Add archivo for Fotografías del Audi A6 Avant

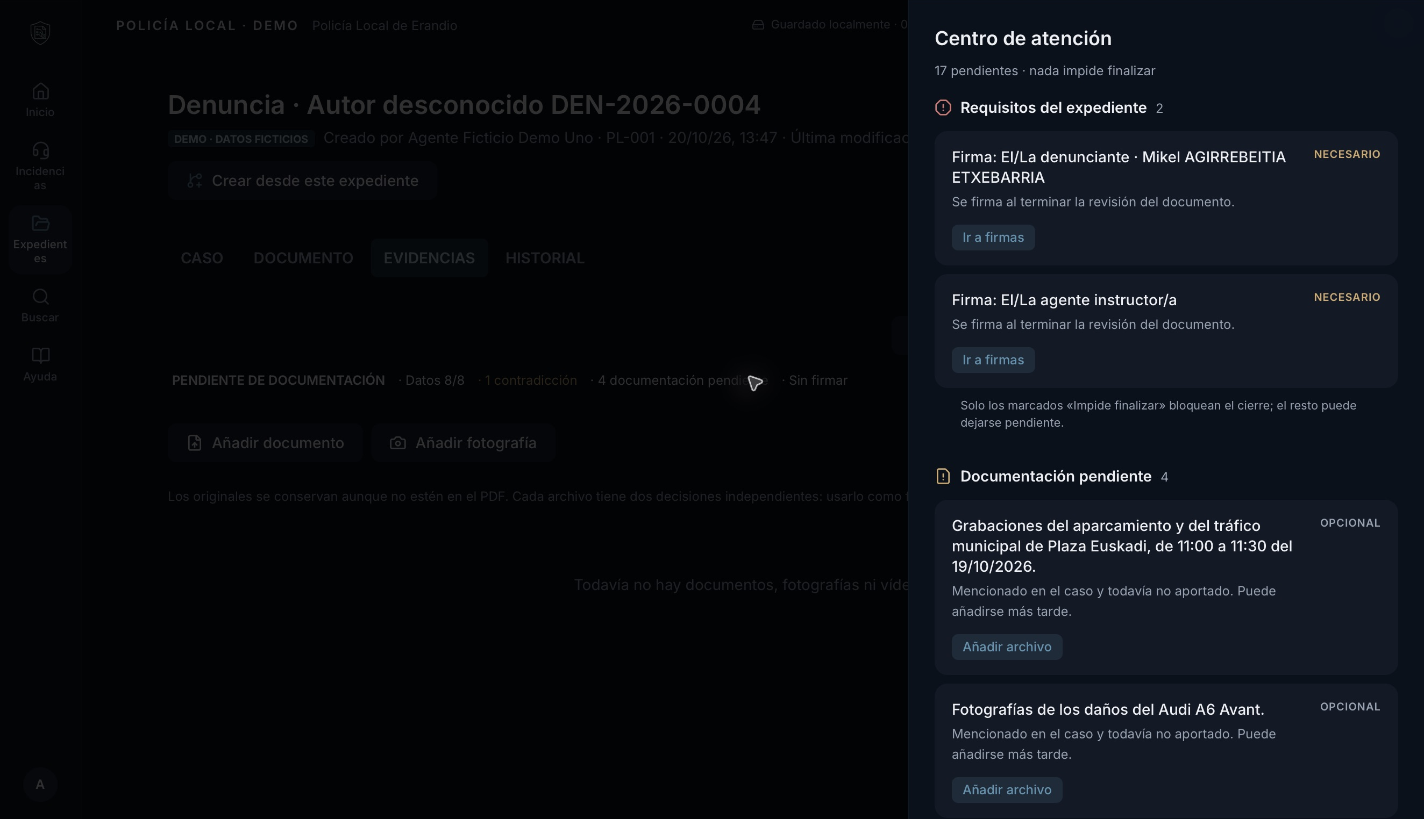pos(1006,790)
